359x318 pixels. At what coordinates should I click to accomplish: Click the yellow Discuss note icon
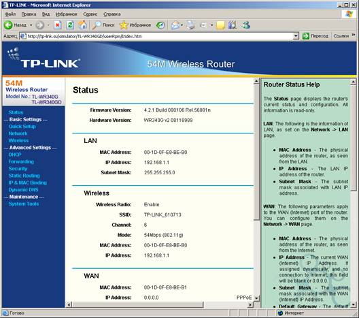[220, 25]
